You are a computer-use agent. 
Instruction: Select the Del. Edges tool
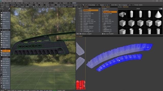5,36
